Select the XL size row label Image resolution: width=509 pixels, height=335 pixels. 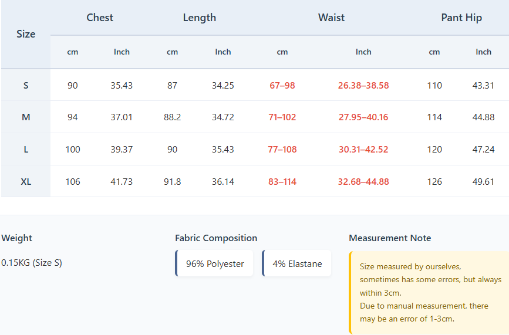[x=26, y=182]
